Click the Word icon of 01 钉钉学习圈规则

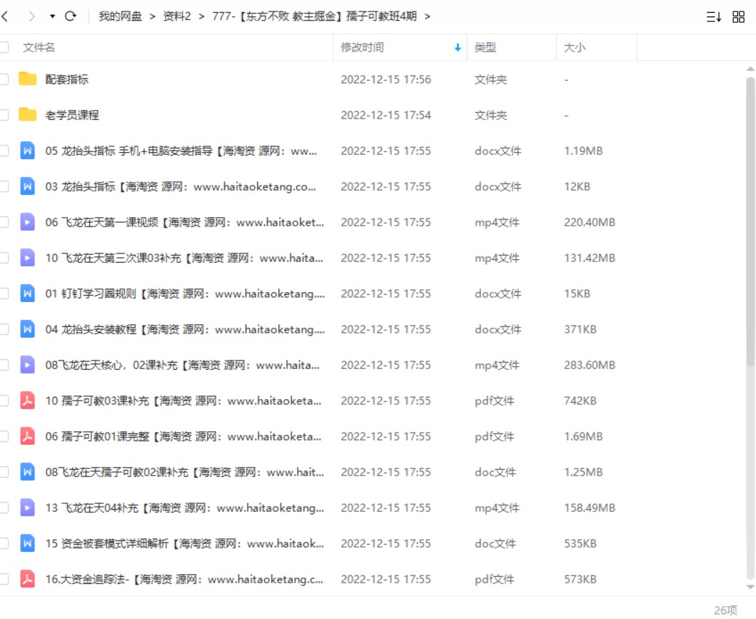coord(27,293)
